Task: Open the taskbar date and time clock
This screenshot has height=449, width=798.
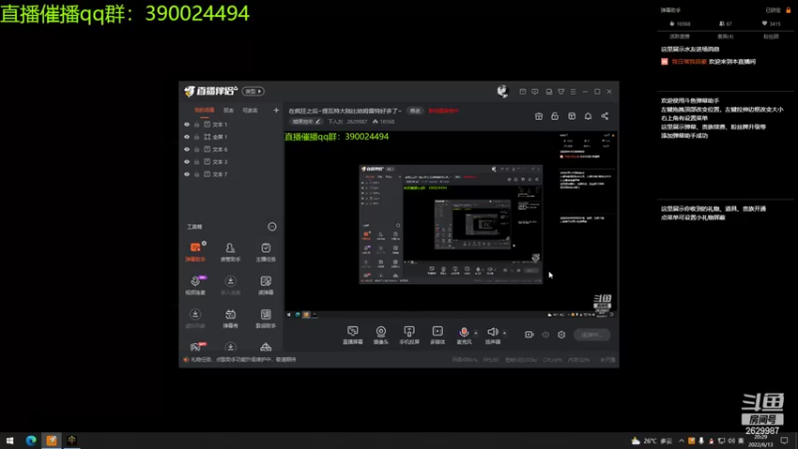Action: [x=760, y=441]
